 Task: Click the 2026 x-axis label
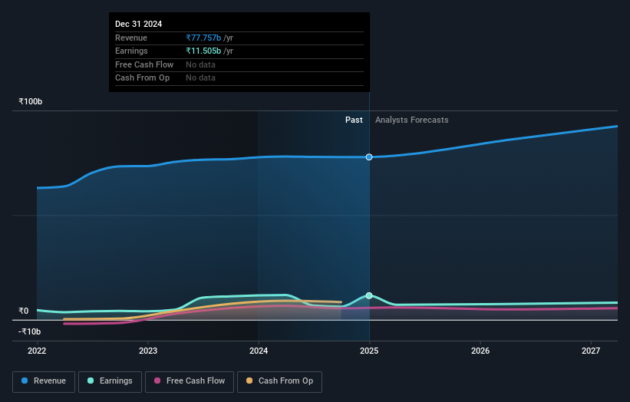[x=480, y=351]
